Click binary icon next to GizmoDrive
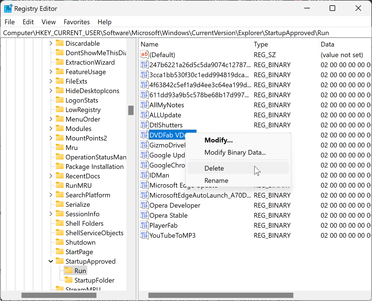This screenshot has height=301, width=372. click(x=144, y=145)
